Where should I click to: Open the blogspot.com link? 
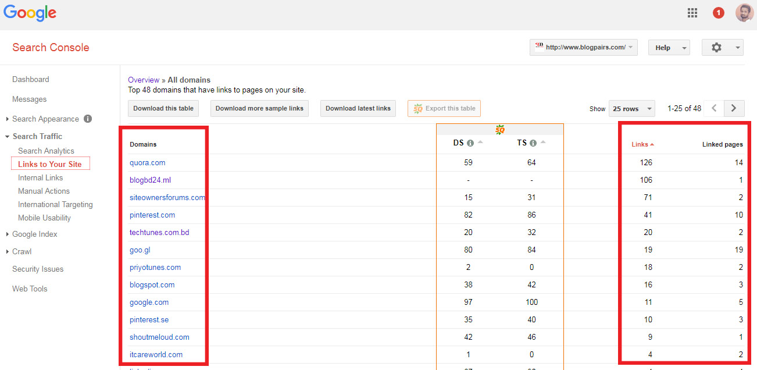(x=152, y=284)
